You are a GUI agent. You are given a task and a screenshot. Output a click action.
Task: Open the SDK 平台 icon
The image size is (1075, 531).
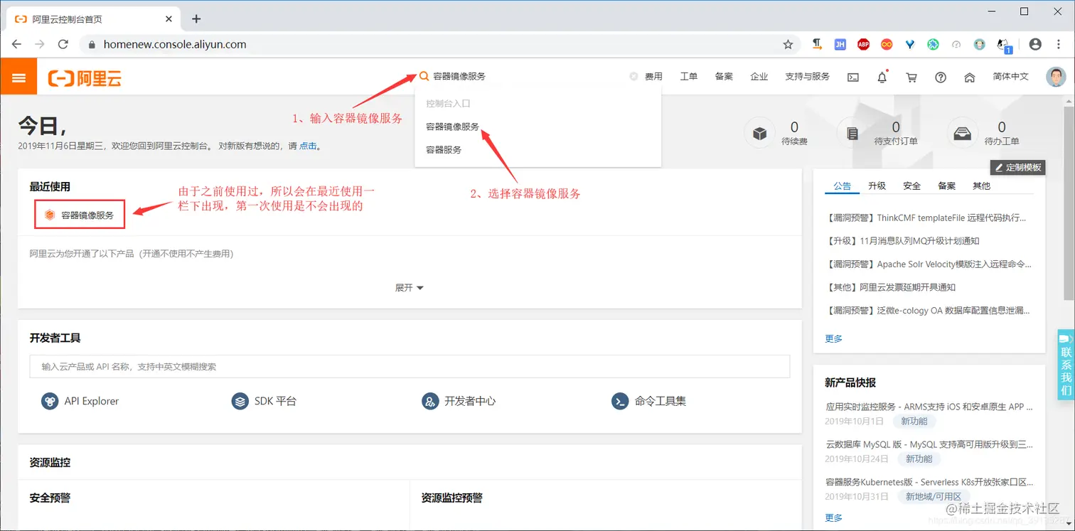click(x=240, y=401)
